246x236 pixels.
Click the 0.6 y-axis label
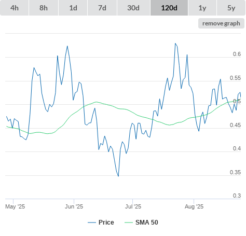pyautogui.click(x=237, y=54)
